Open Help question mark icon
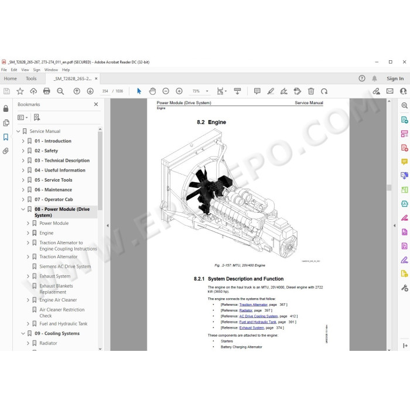Image resolution: width=410 pixels, height=410 pixels. coord(362,78)
